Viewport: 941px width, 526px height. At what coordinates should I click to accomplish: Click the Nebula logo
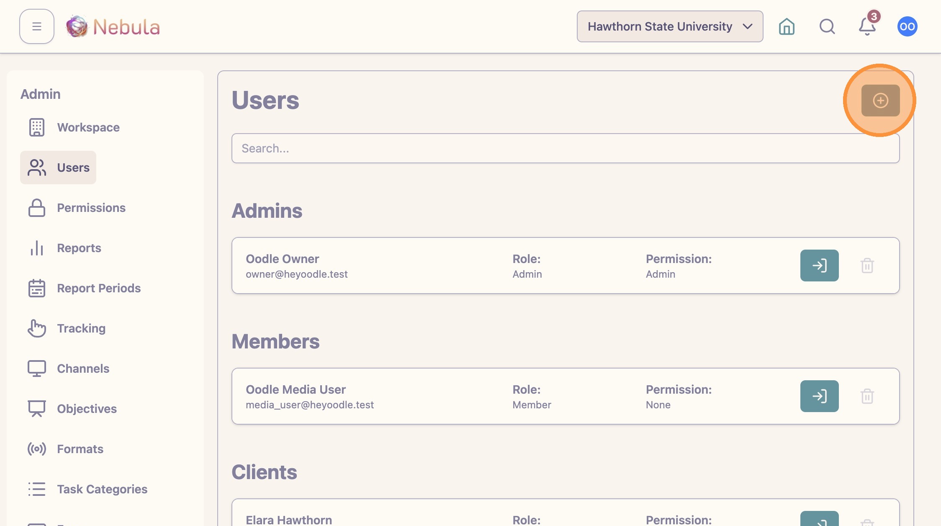[113, 26]
